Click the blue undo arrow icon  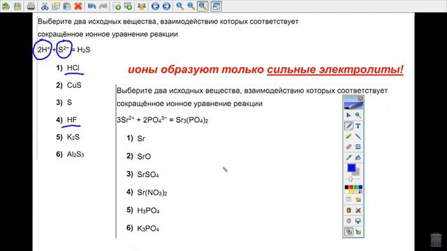coord(91,6)
